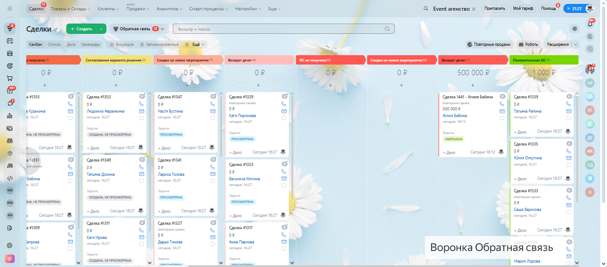
Task: Open the calendar icon in left sidebar
Action: pyautogui.click(x=10, y=41)
